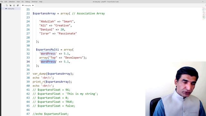
Task: Click the commented $spartansFloat = TRUE line
Action: tap(53, 102)
